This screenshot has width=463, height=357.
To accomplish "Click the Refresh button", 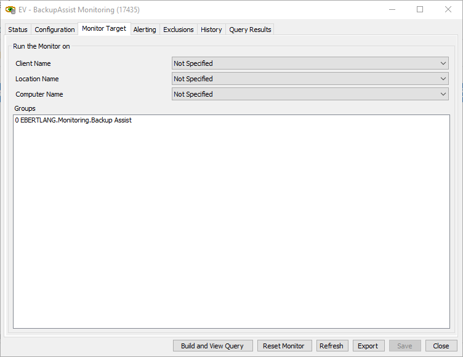I will (x=331, y=346).
